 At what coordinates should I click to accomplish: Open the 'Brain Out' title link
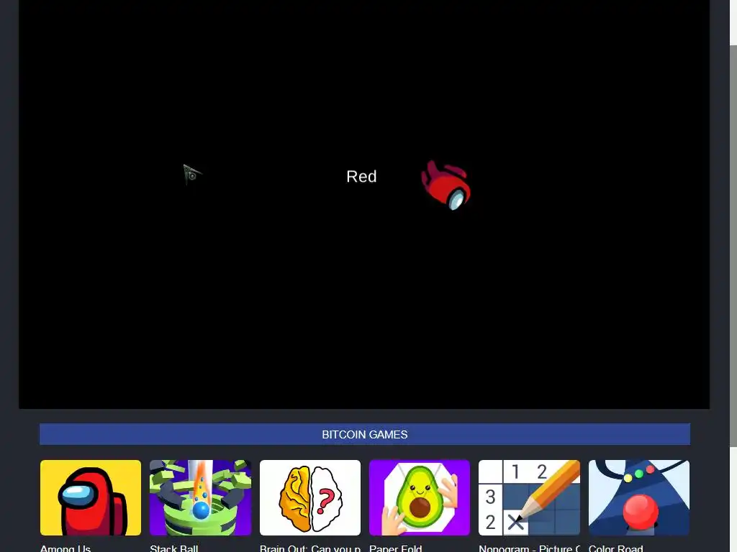click(310, 548)
